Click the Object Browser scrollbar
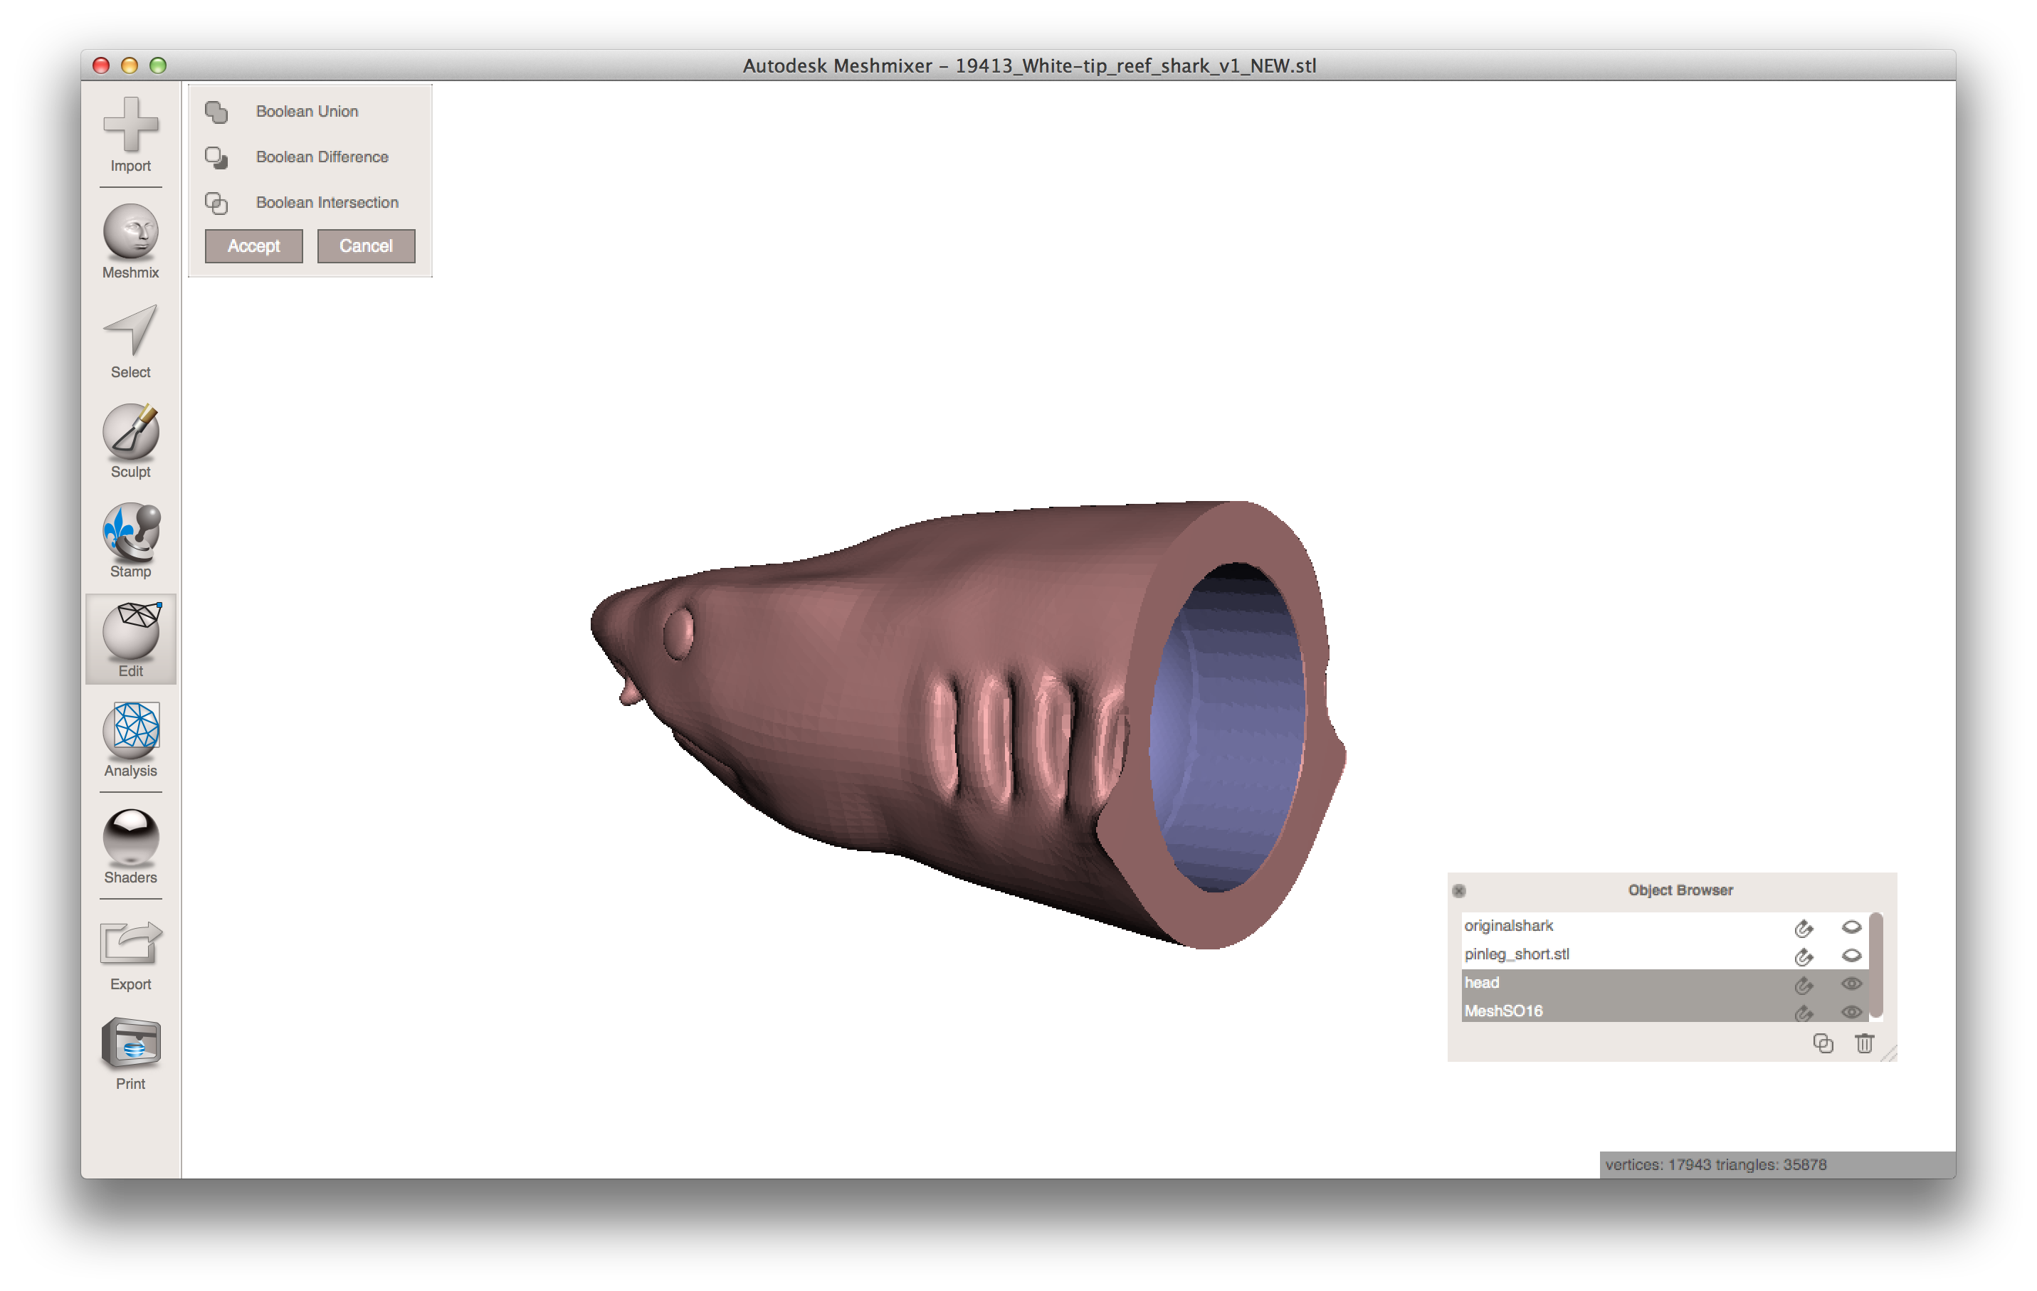 [1875, 964]
